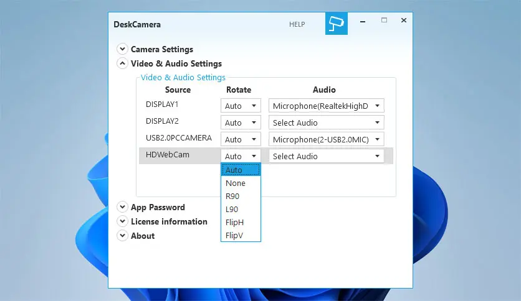Expand the App Password section
Image resolution: width=521 pixels, height=301 pixels.
(x=122, y=207)
